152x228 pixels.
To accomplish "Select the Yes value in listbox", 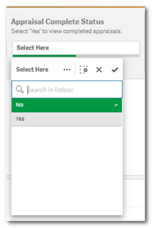I will pyautogui.click(x=67, y=119).
